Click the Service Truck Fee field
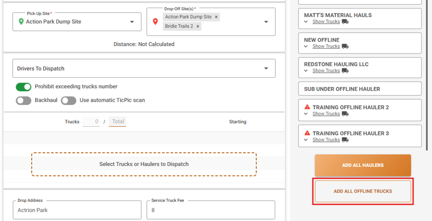Viewport: 432px width, 221px height. 211,210
